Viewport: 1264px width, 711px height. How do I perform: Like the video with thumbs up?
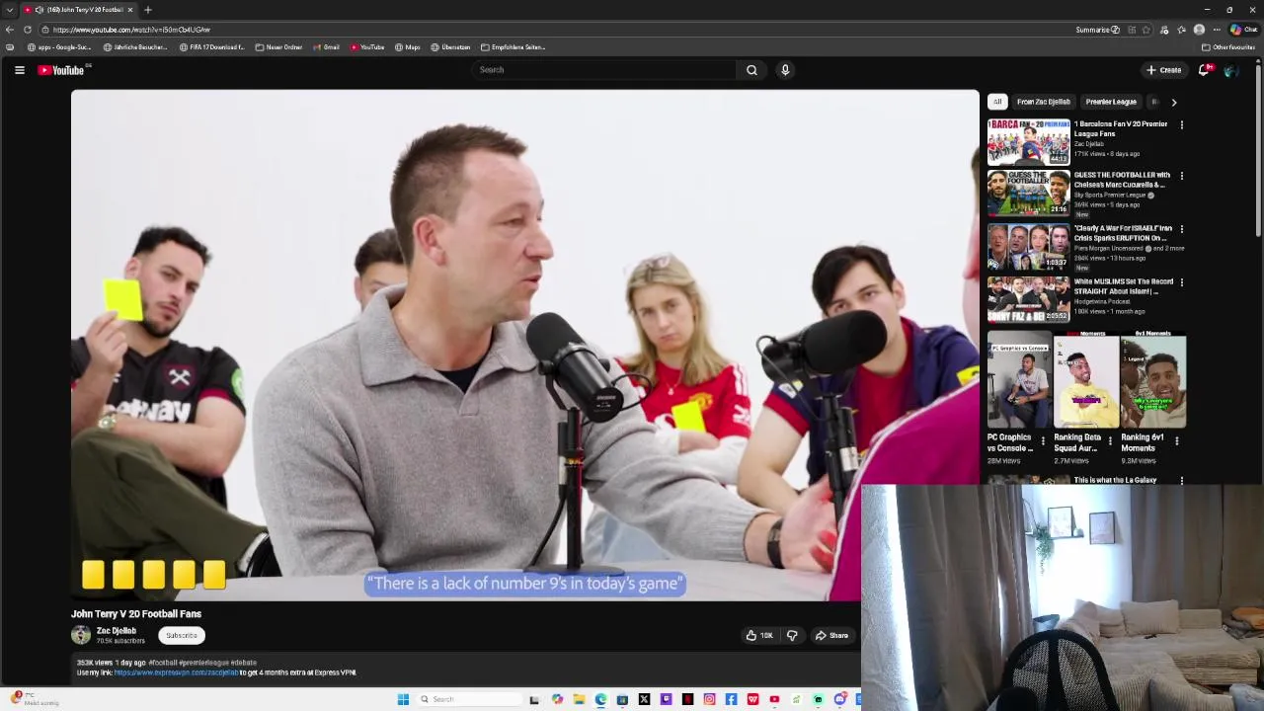pyautogui.click(x=758, y=636)
